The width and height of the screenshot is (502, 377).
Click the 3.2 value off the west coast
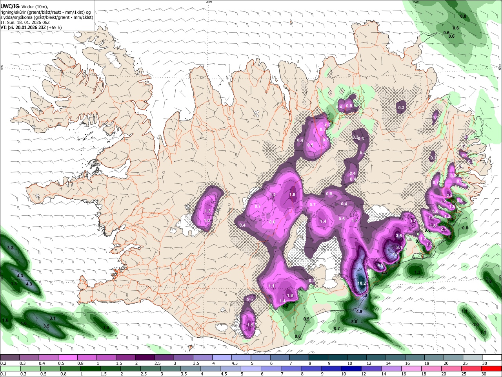pos(10,248)
